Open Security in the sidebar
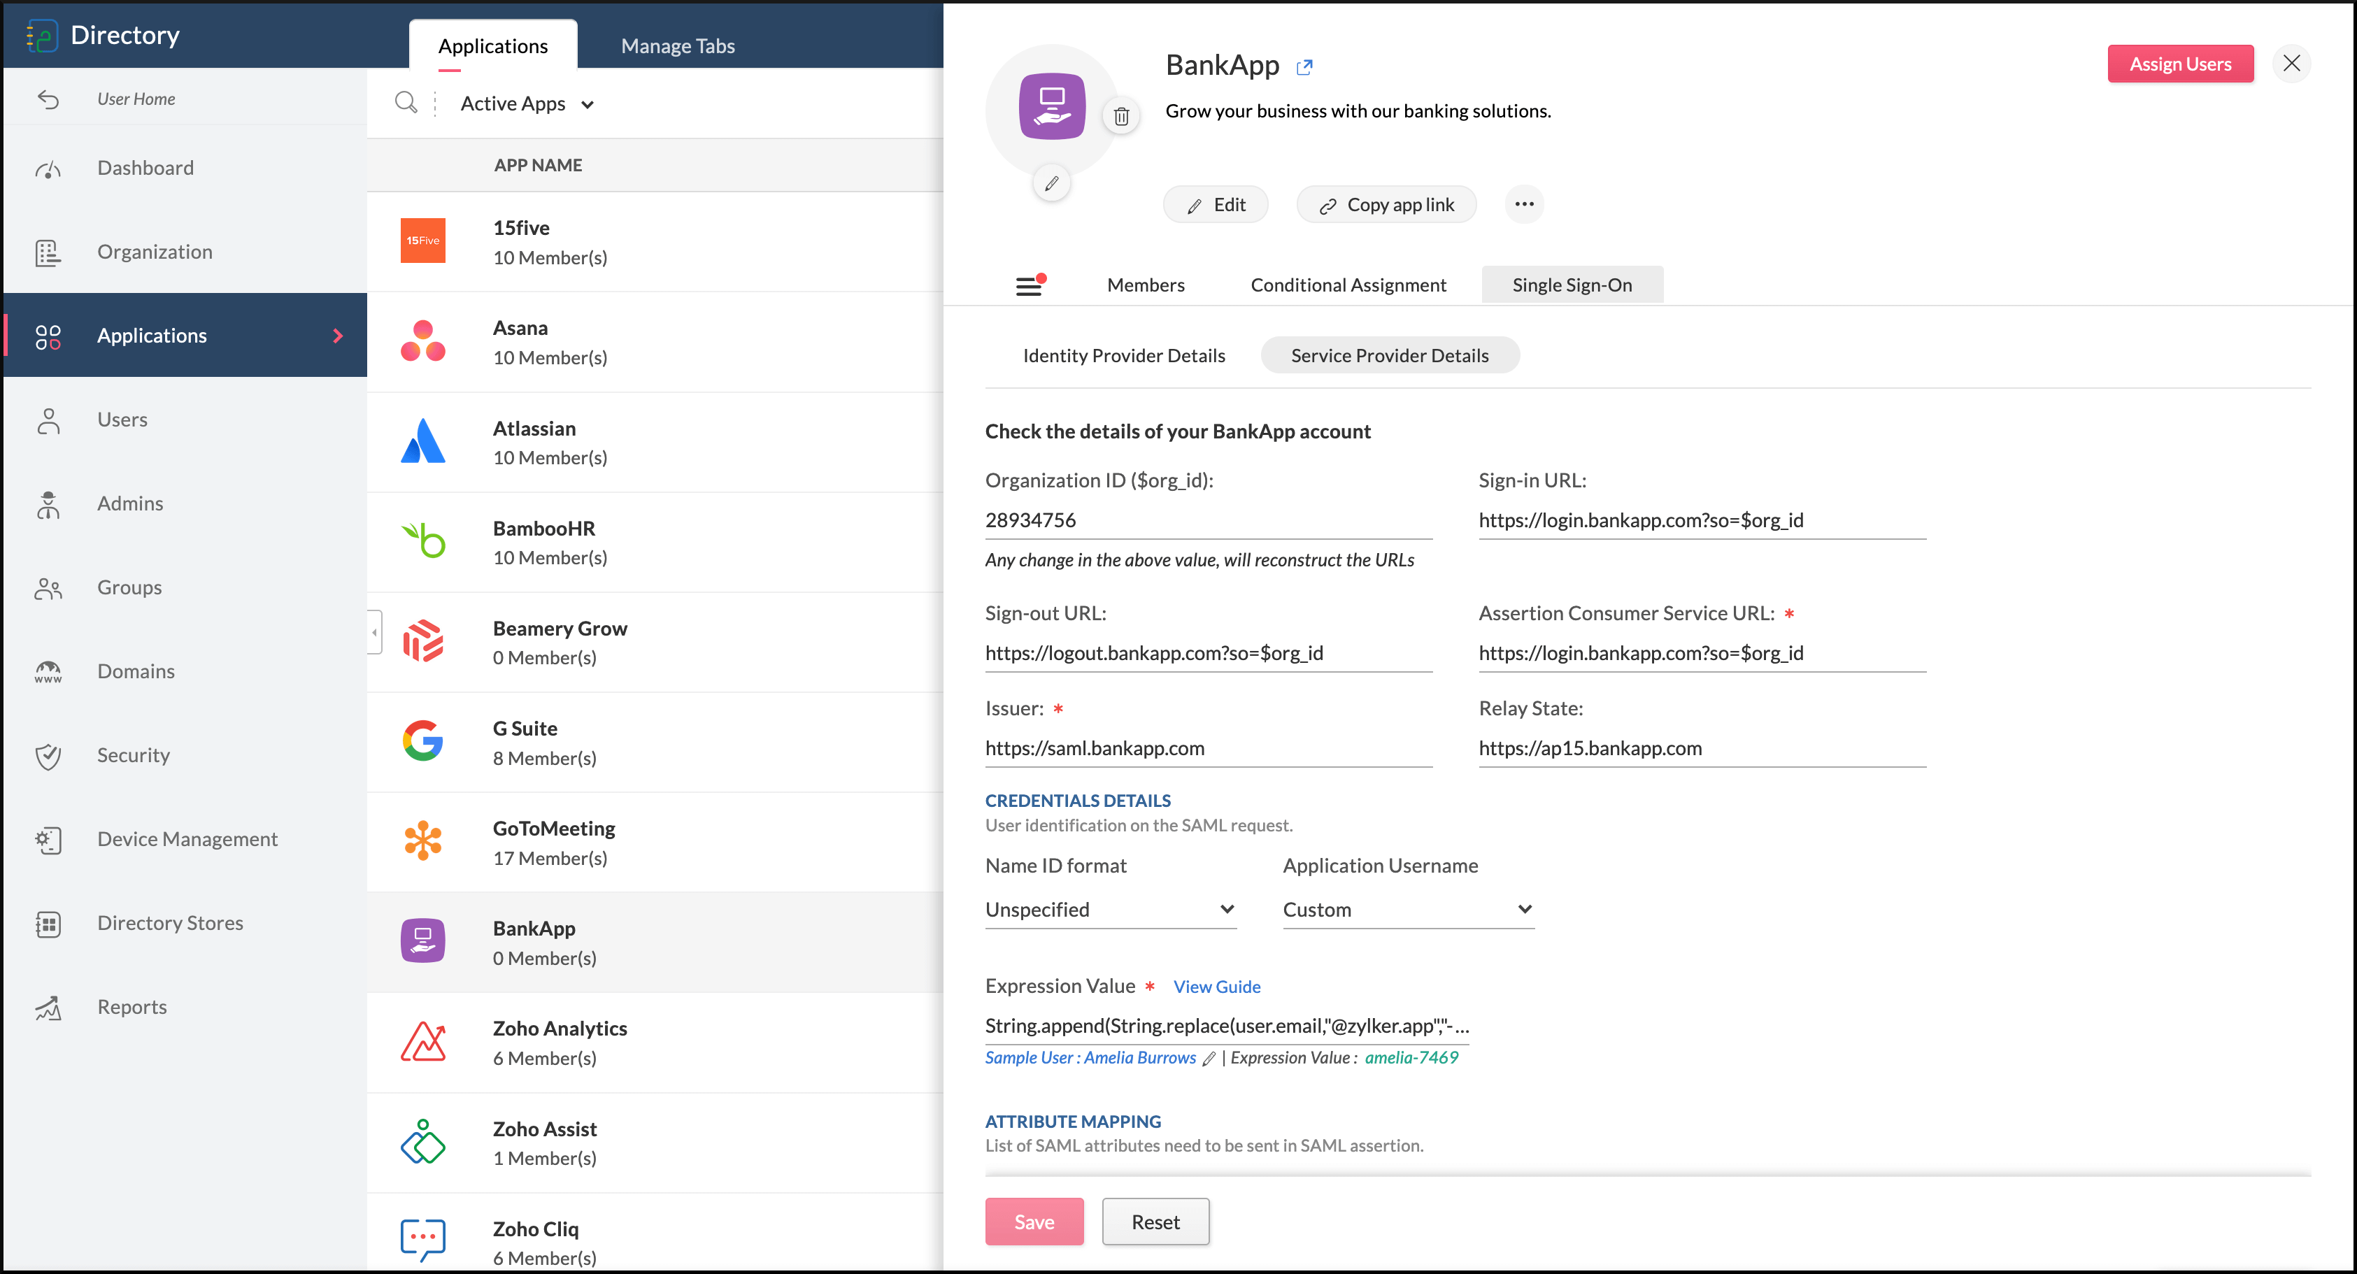This screenshot has height=1274, width=2357. 133,754
